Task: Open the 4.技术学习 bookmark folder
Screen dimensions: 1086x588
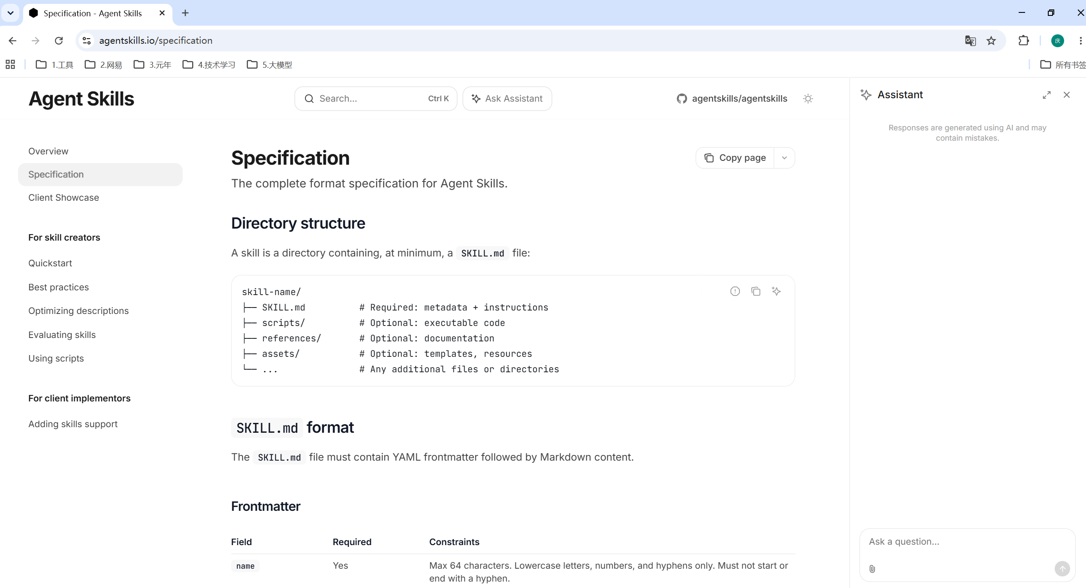Action: 209,65
